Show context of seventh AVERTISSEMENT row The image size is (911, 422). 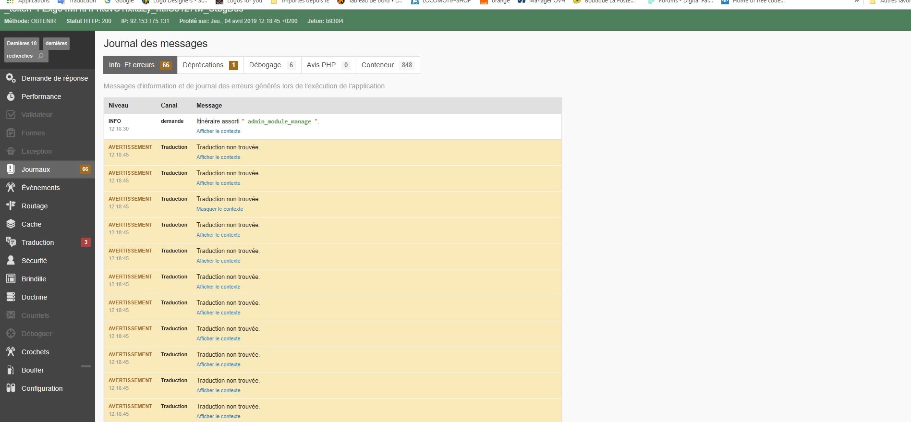click(218, 313)
